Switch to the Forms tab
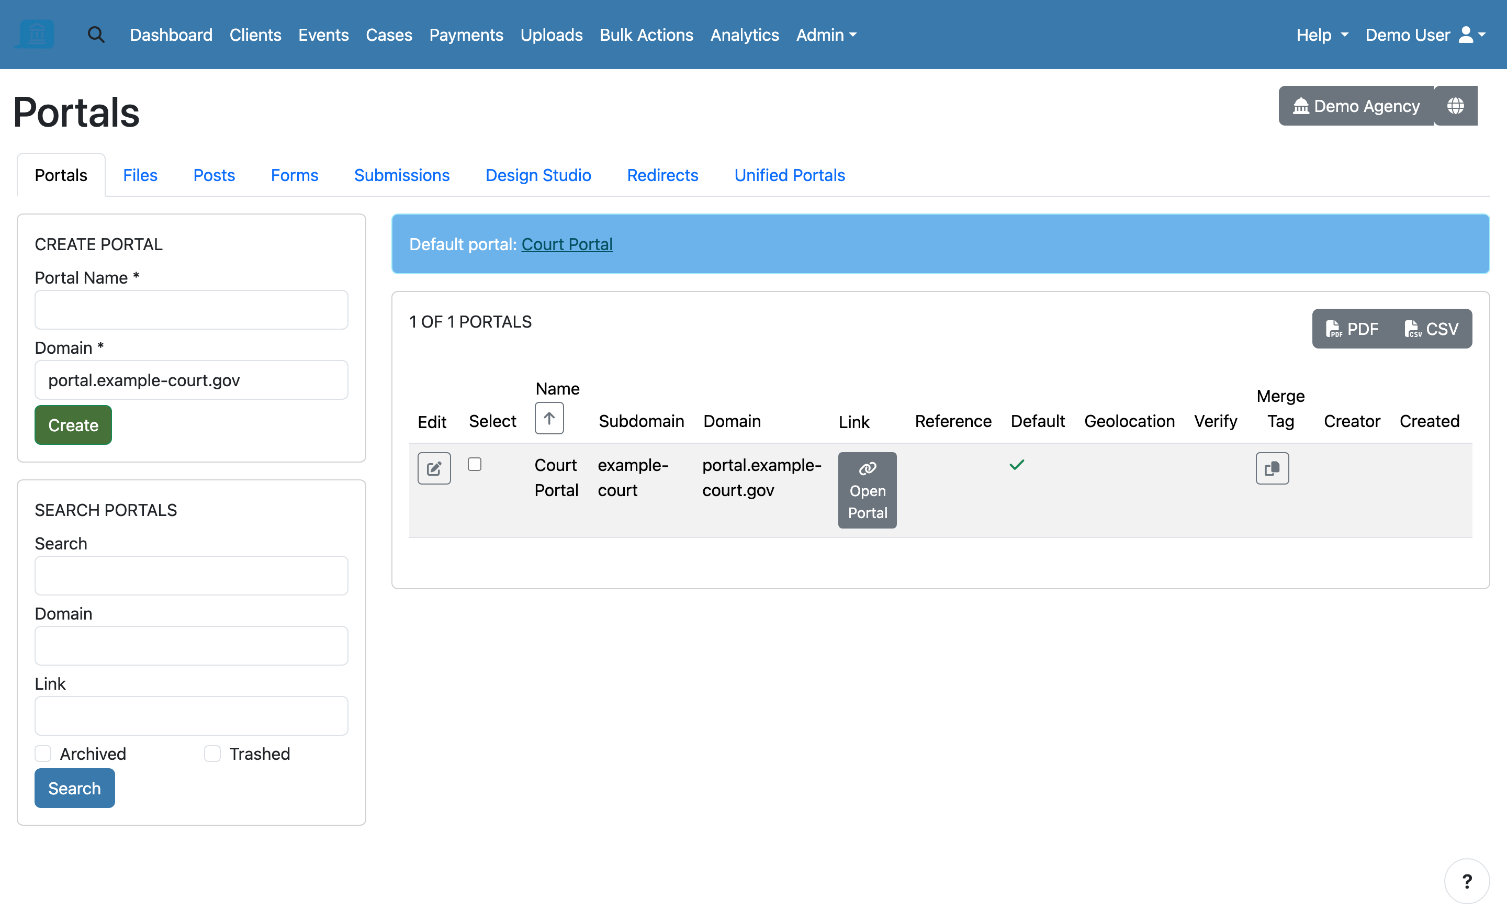 pos(294,175)
